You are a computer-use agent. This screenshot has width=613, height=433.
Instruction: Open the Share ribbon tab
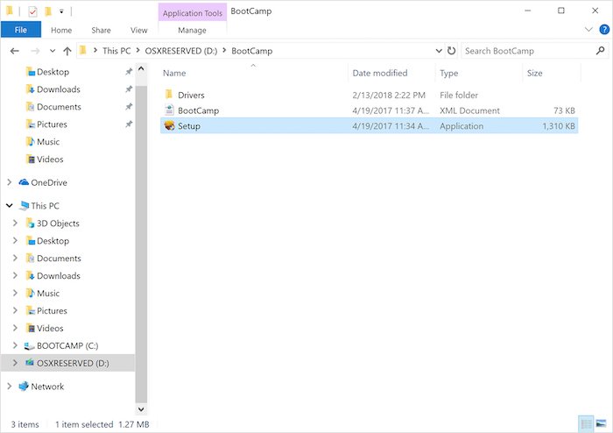tap(101, 30)
